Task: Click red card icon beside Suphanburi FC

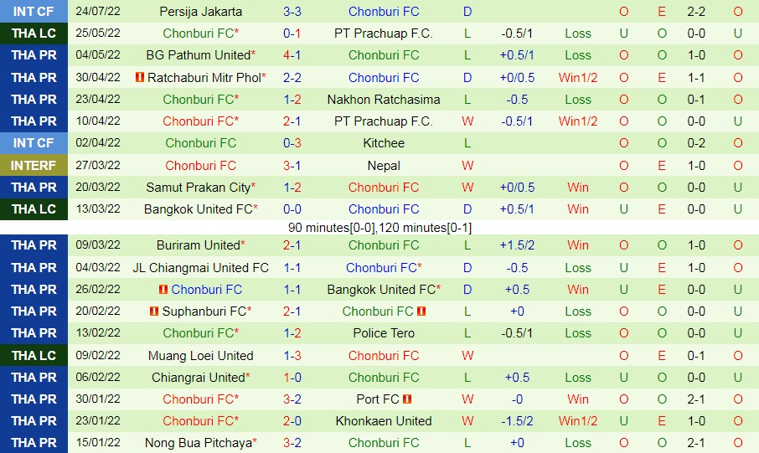Action: [154, 311]
